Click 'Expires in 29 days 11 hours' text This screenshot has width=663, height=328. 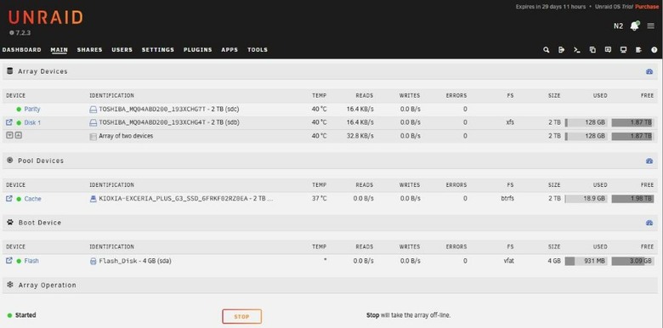pos(551,7)
